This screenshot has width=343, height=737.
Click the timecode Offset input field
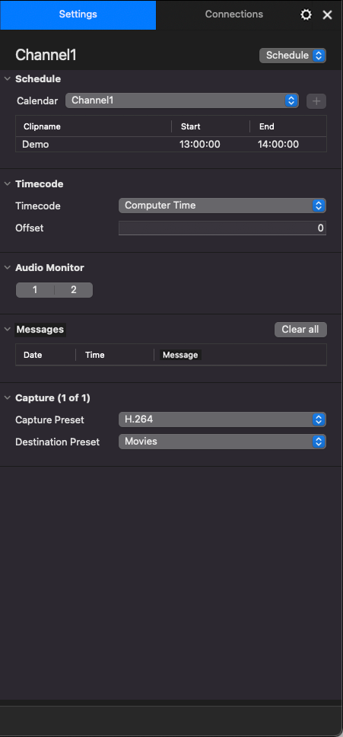(222, 228)
